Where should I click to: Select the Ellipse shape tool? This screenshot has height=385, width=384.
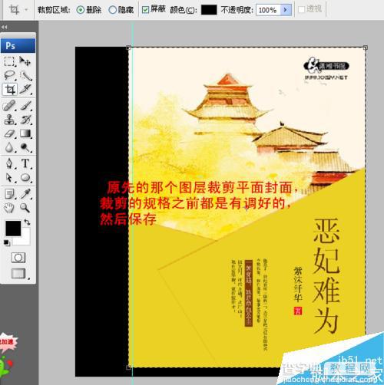25,177
